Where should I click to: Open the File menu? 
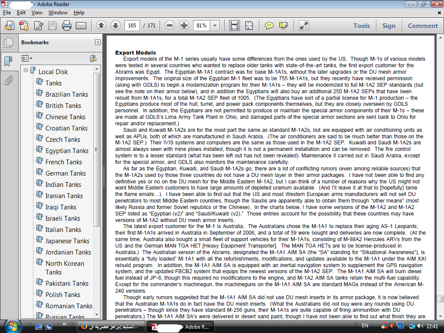7,13
